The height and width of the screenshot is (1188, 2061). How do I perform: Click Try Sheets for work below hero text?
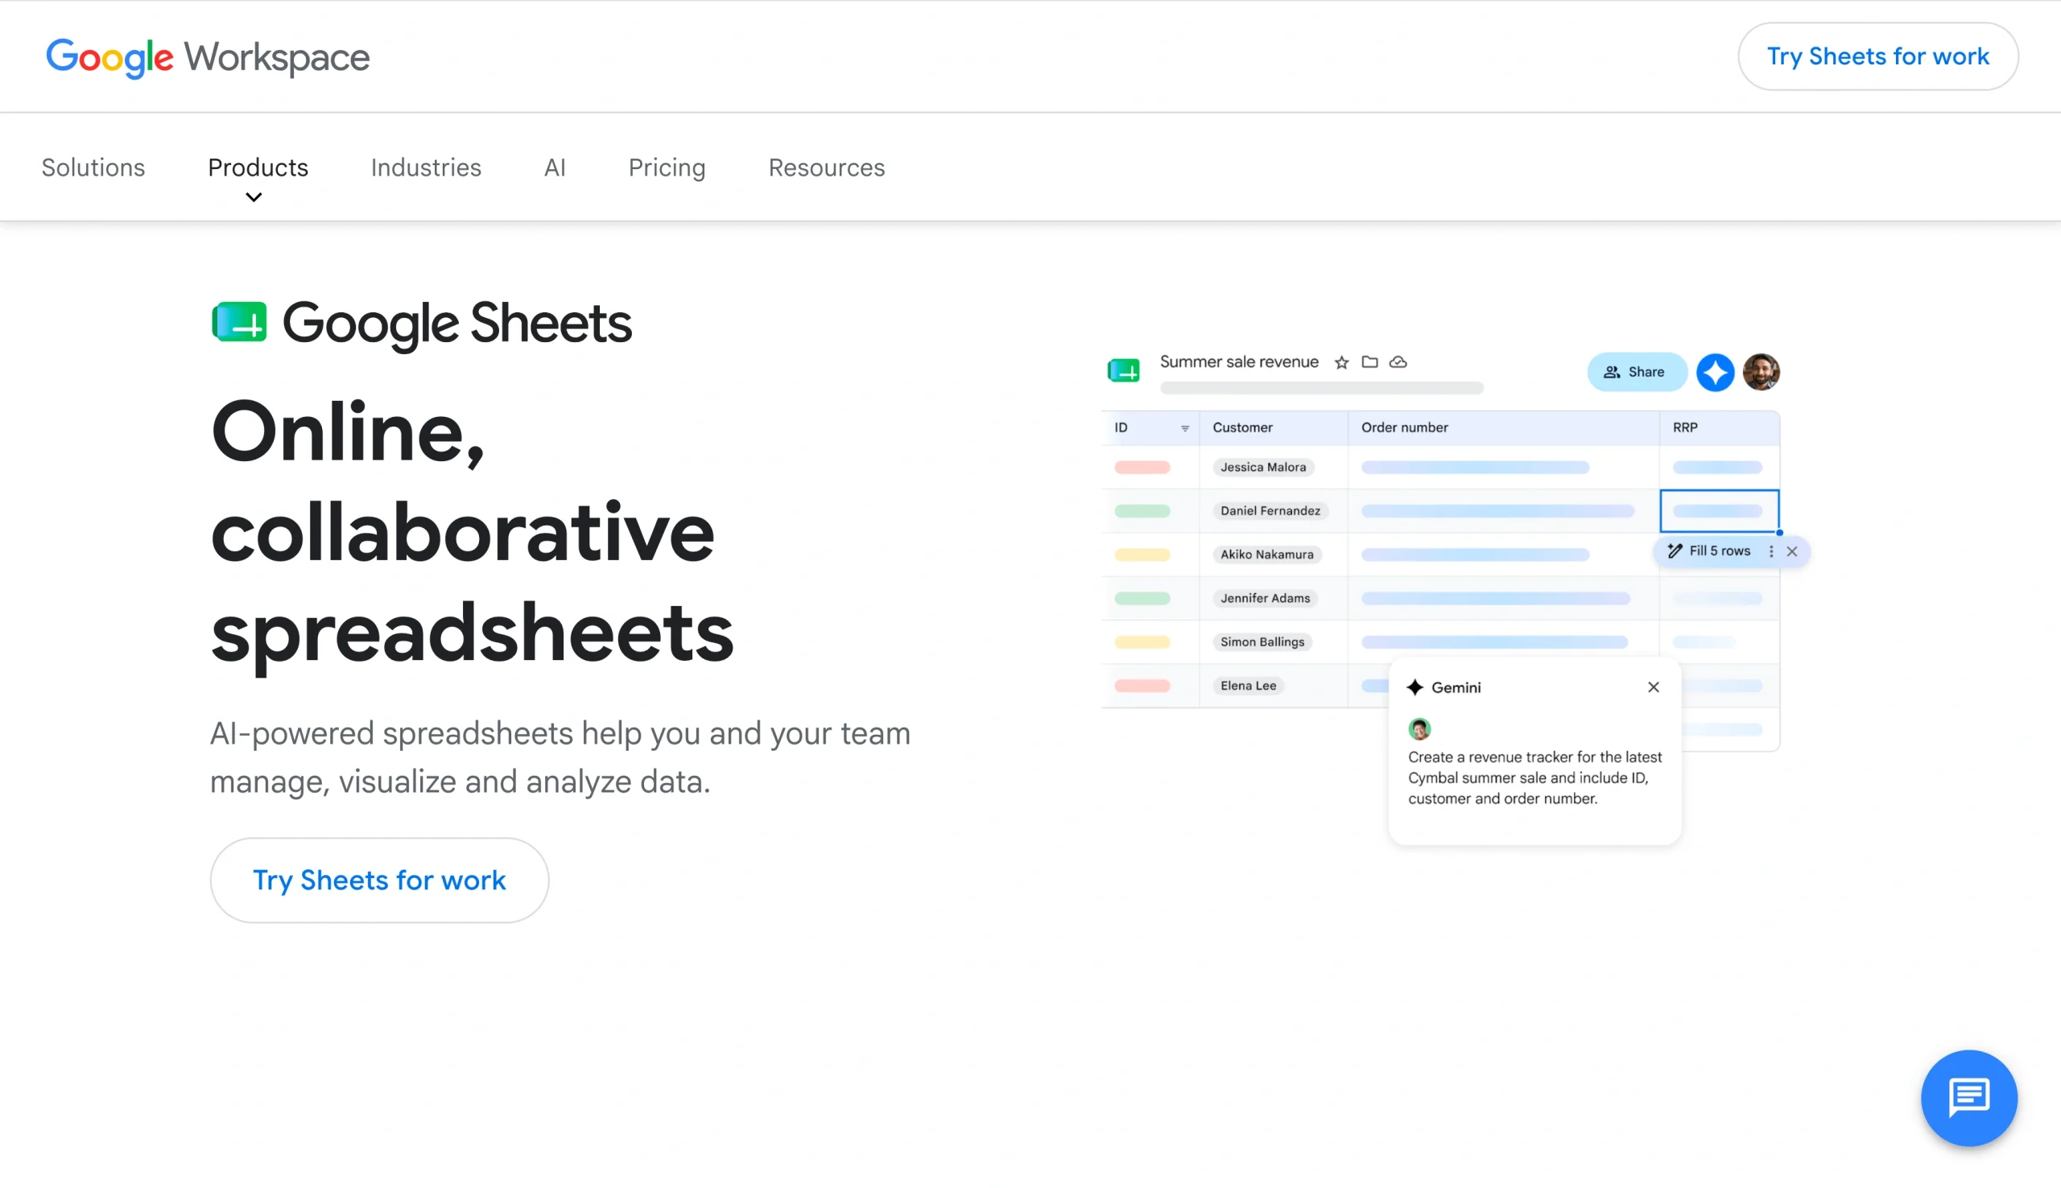click(x=379, y=880)
